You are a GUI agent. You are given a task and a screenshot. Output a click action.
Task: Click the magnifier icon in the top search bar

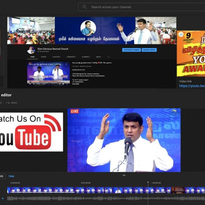point(84,7)
